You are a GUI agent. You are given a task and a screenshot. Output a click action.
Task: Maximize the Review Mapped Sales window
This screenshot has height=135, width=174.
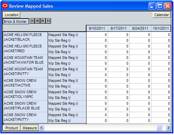pos(160,6)
